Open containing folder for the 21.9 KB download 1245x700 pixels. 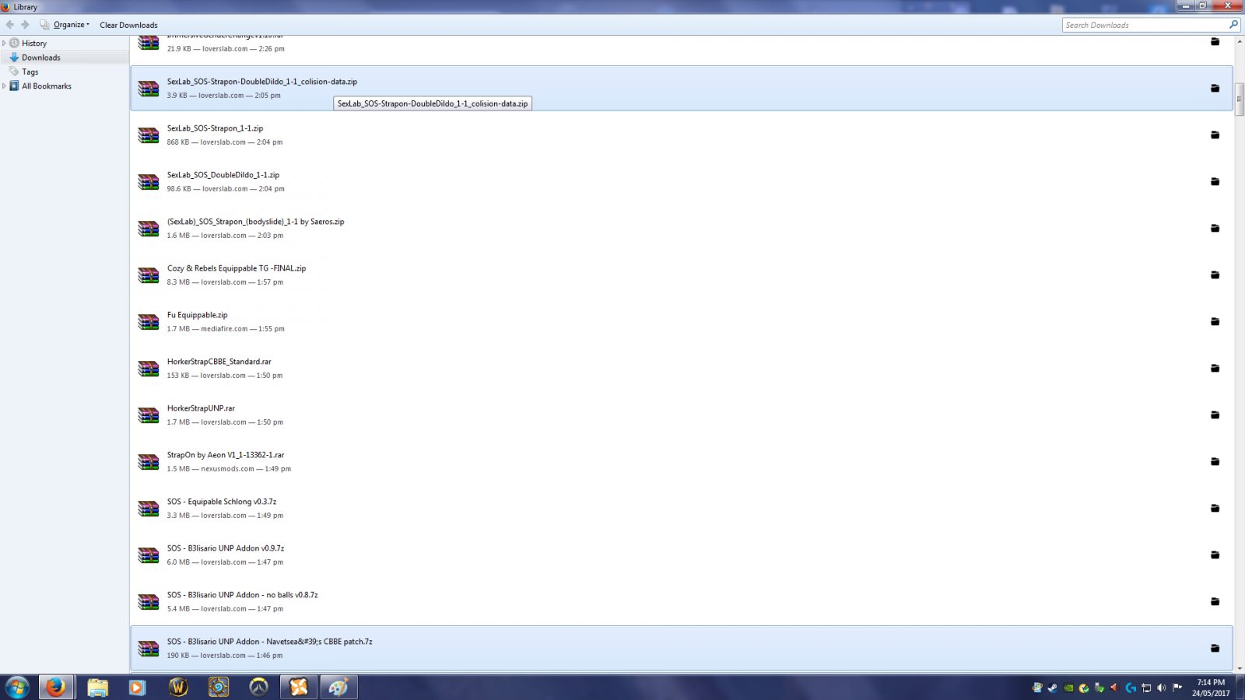tap(1215, 42)
